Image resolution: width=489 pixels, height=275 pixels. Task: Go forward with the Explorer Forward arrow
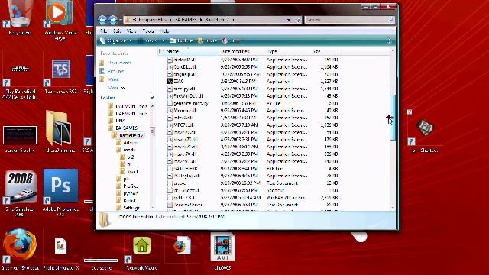click(113, 21)
